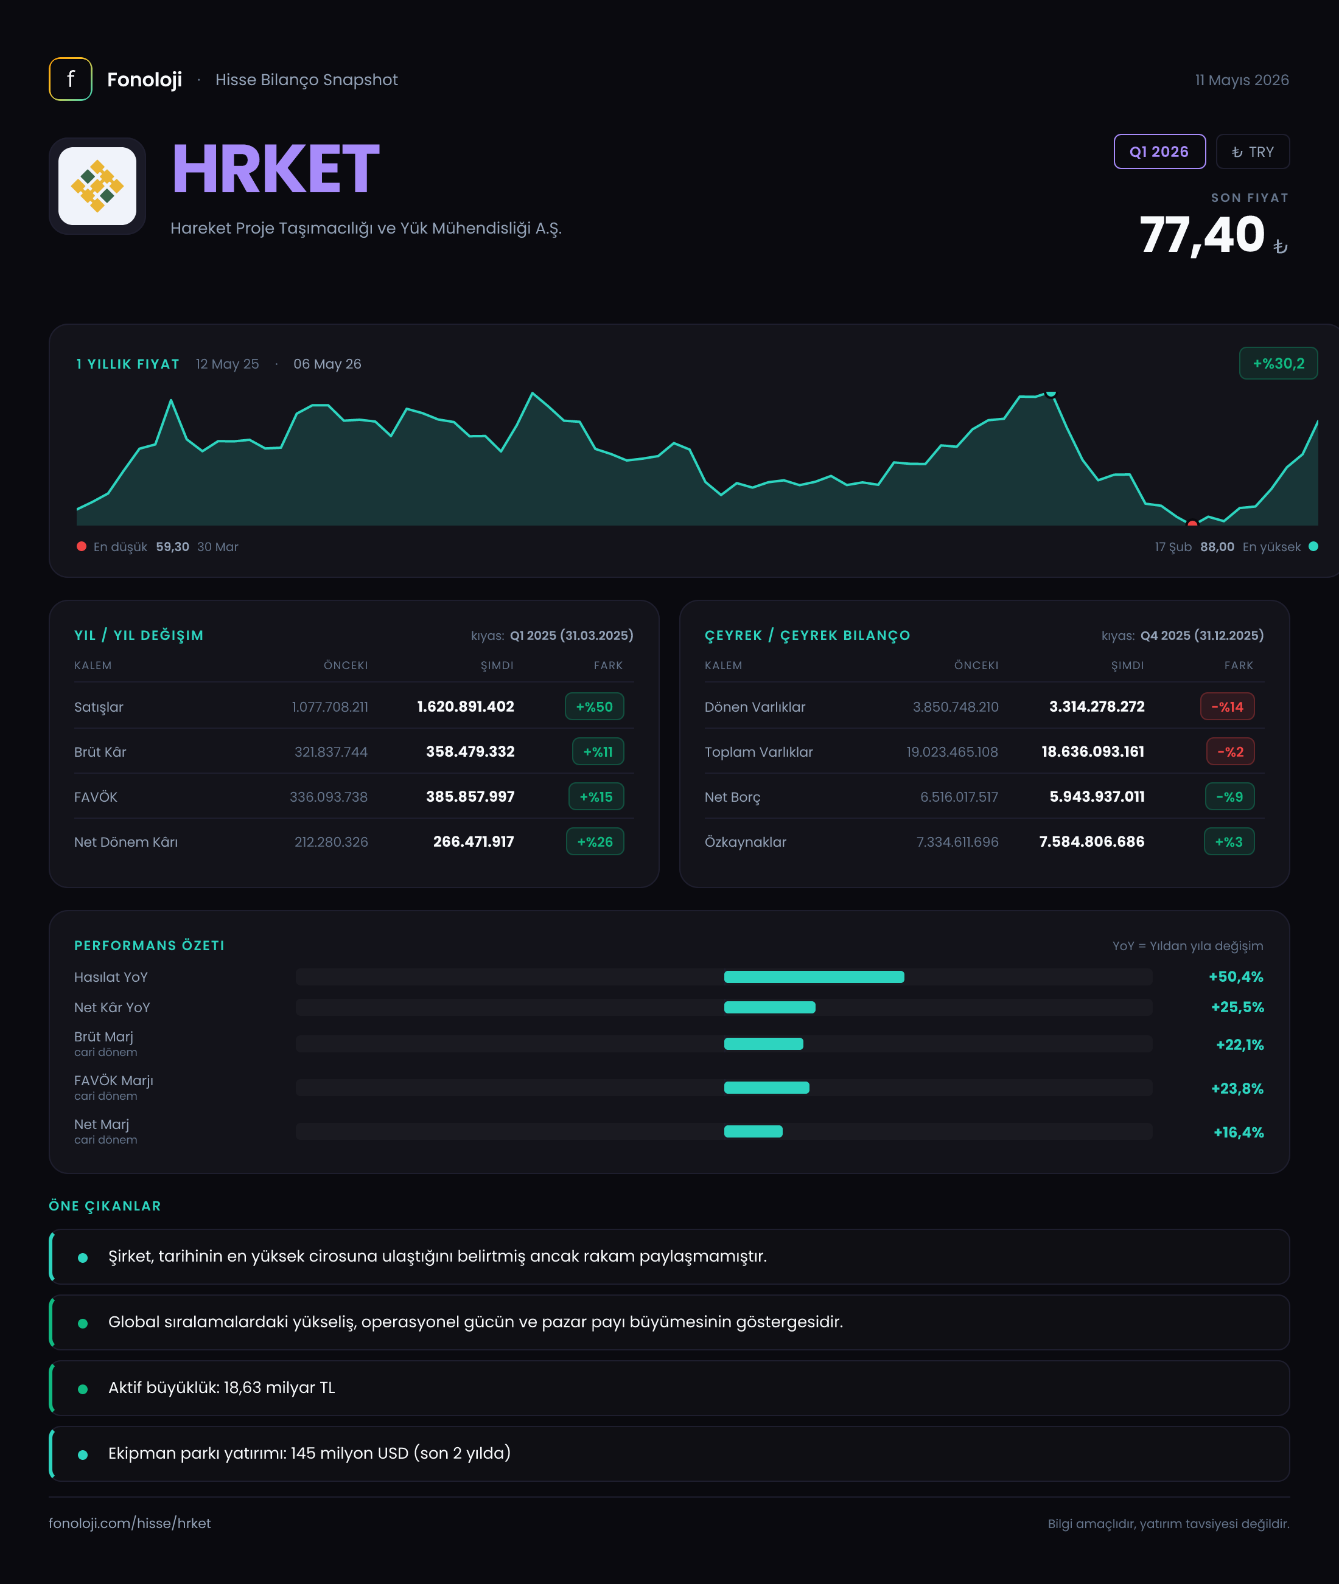
Task: Click the bullet of the 'Global sıralamalardaki' highlight
Action: coord(83,1324)
